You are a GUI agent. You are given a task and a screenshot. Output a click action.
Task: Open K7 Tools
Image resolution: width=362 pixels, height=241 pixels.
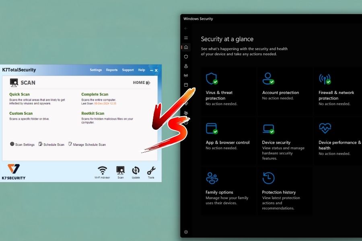click(151, 170)
